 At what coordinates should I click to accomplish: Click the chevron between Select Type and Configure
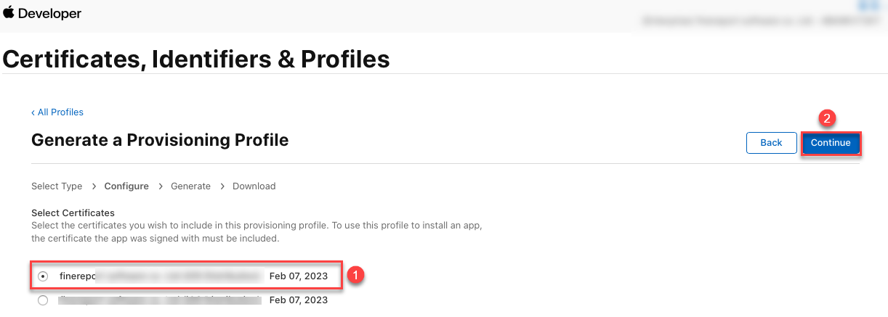pyautogui.click(x=94, y=186)
